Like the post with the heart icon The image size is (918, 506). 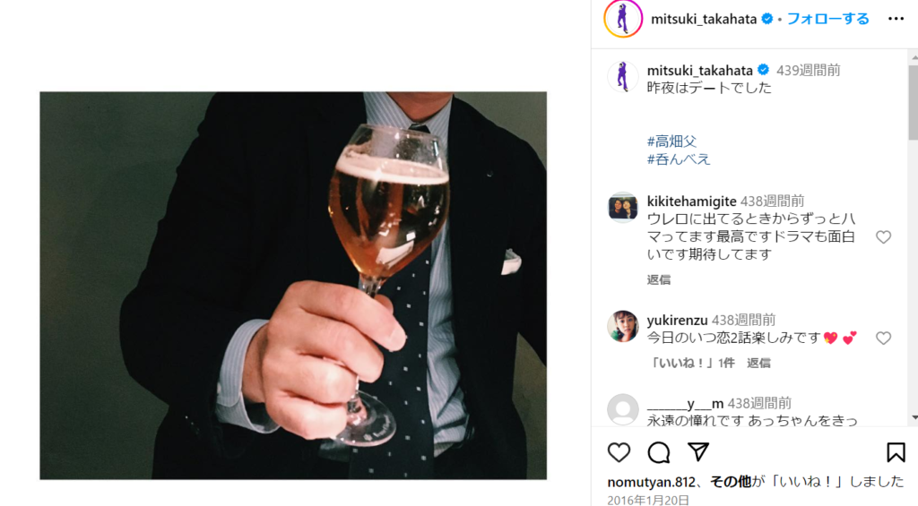[619, 452]
